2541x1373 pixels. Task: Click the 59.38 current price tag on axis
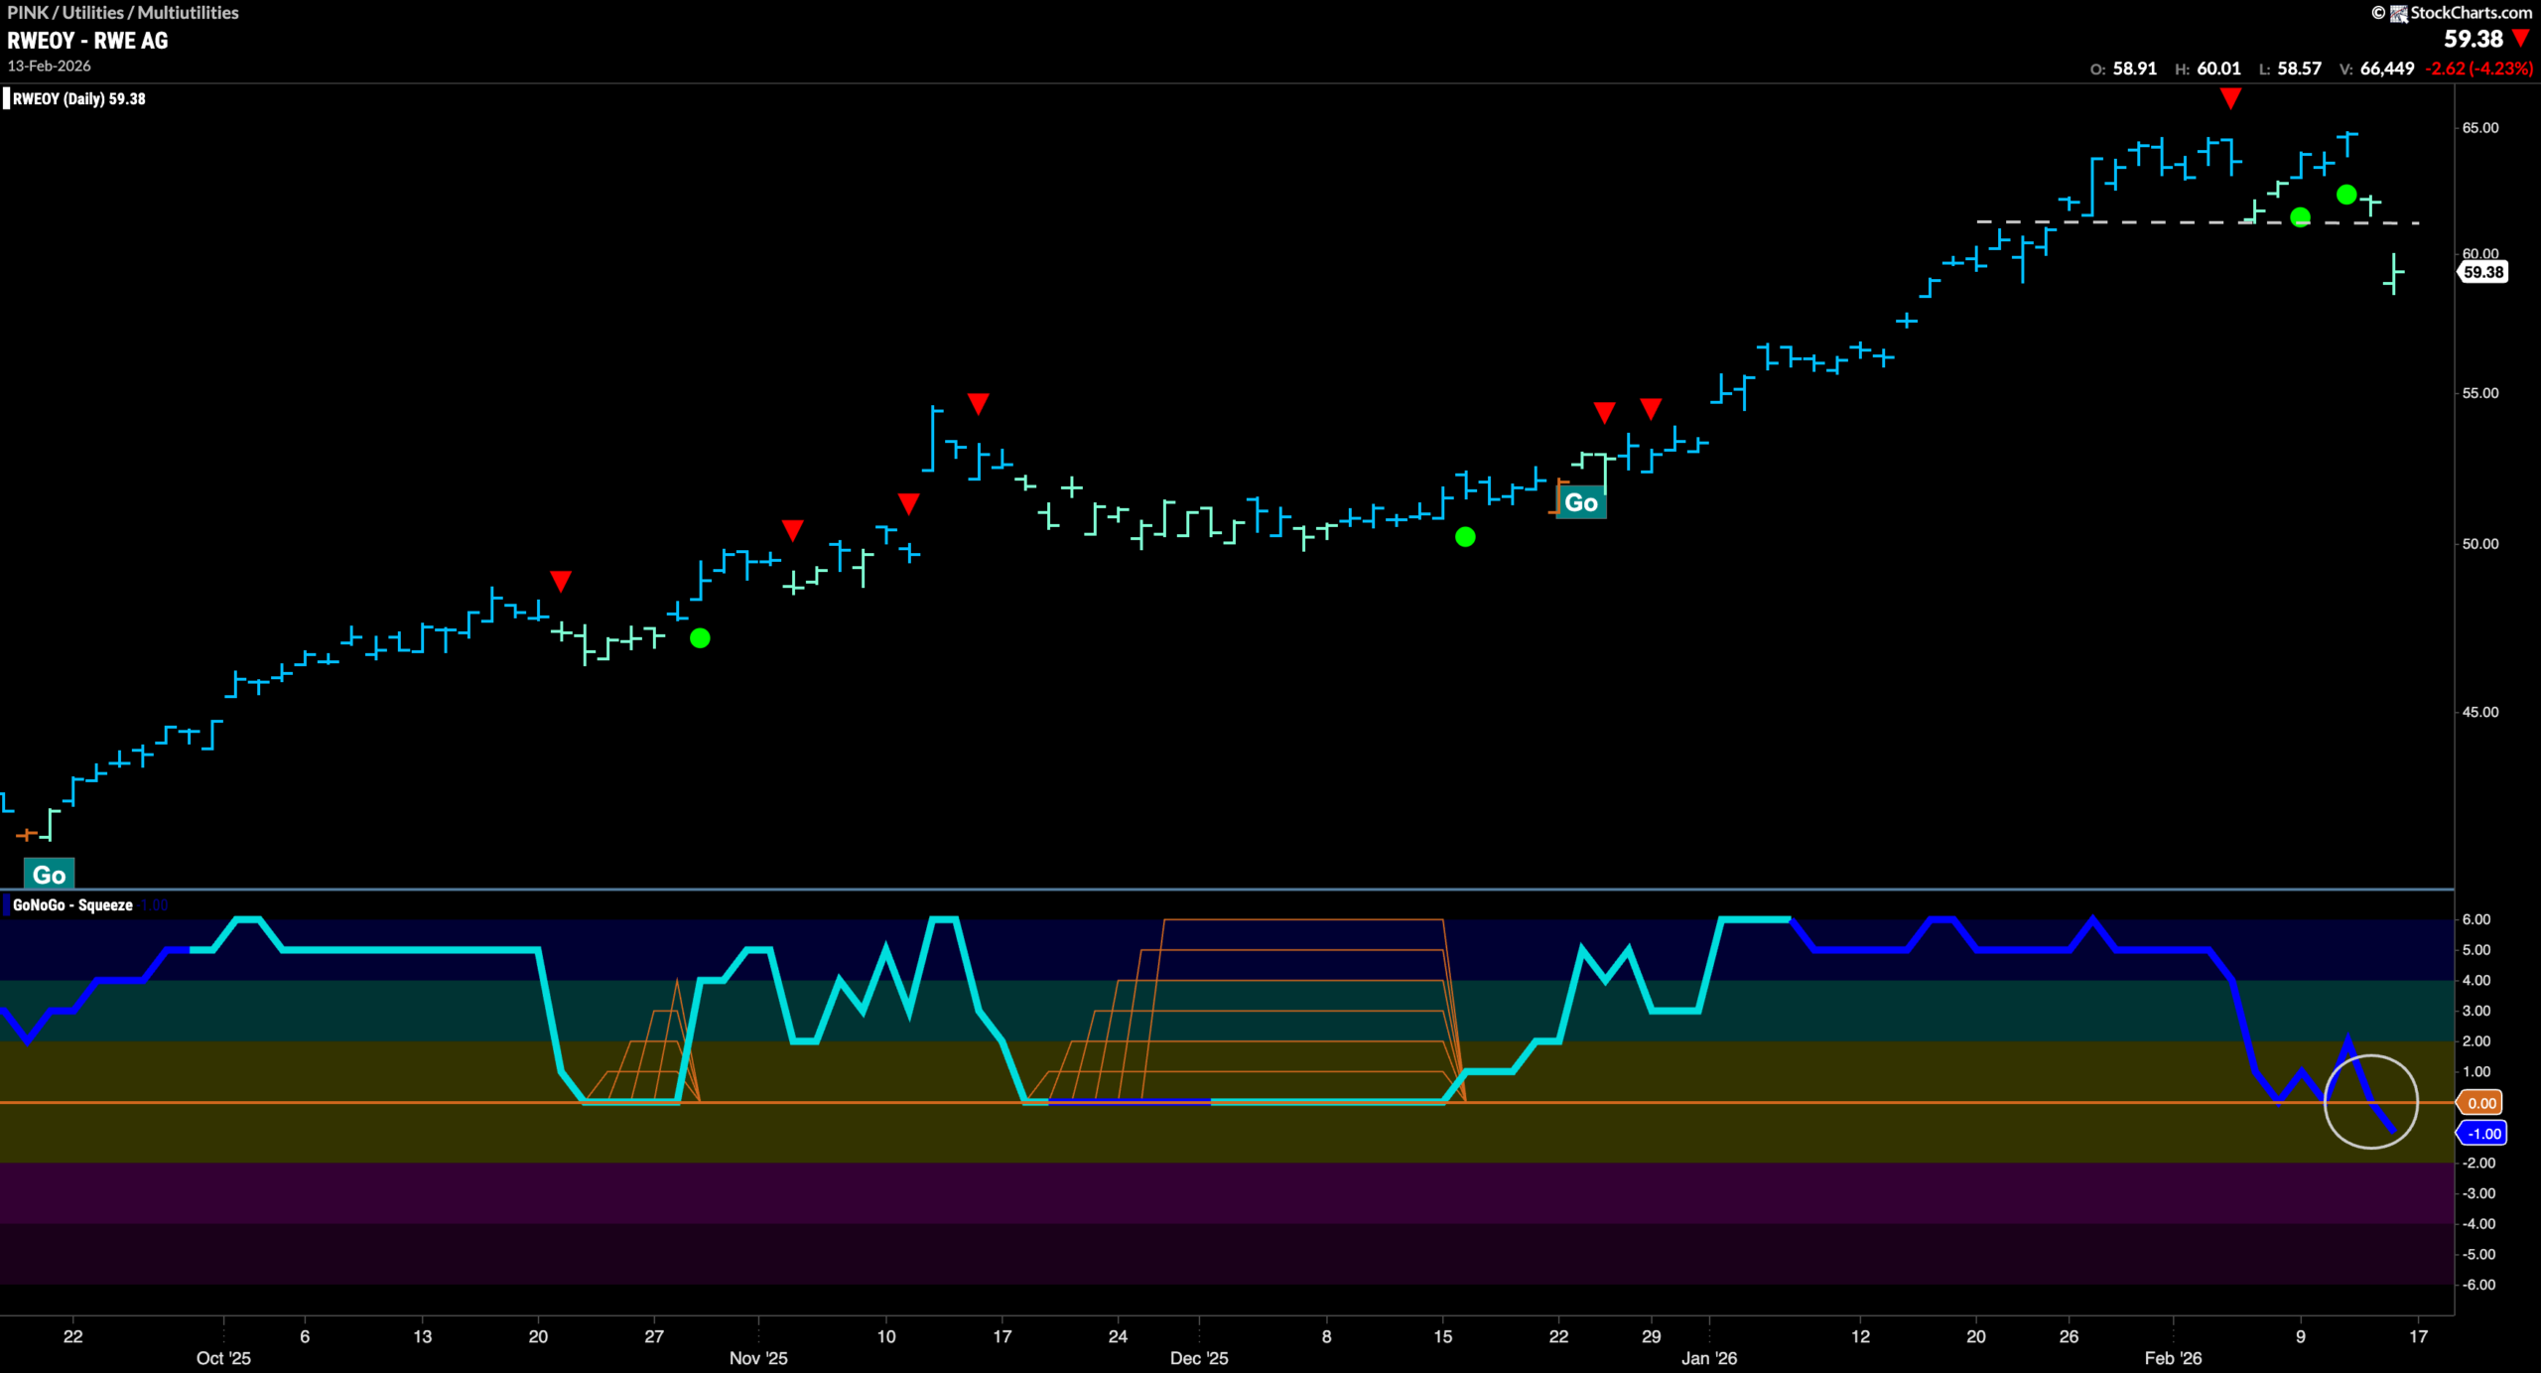(x=2482, y=272)
